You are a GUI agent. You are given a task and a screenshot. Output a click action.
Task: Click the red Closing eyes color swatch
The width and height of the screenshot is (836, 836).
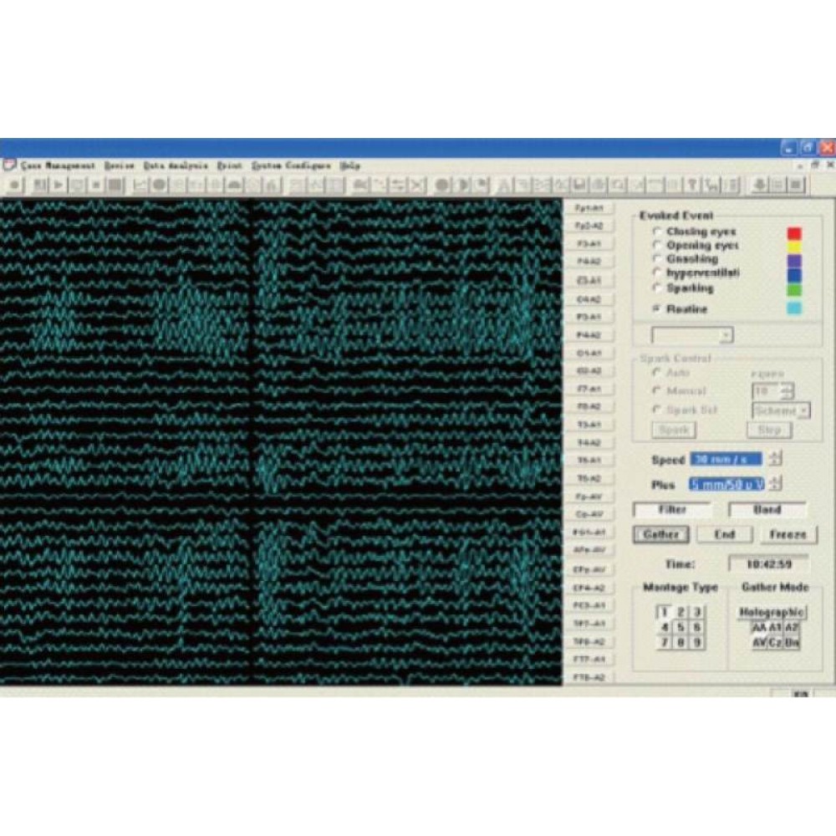pos(794,232)
